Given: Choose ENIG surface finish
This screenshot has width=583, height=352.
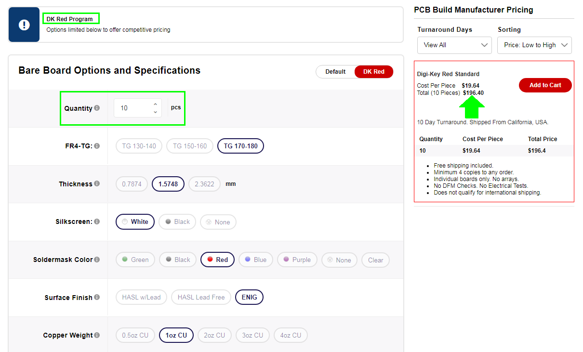Looking at the screenshot, I should pyautogui.click(x=249, y=297).
